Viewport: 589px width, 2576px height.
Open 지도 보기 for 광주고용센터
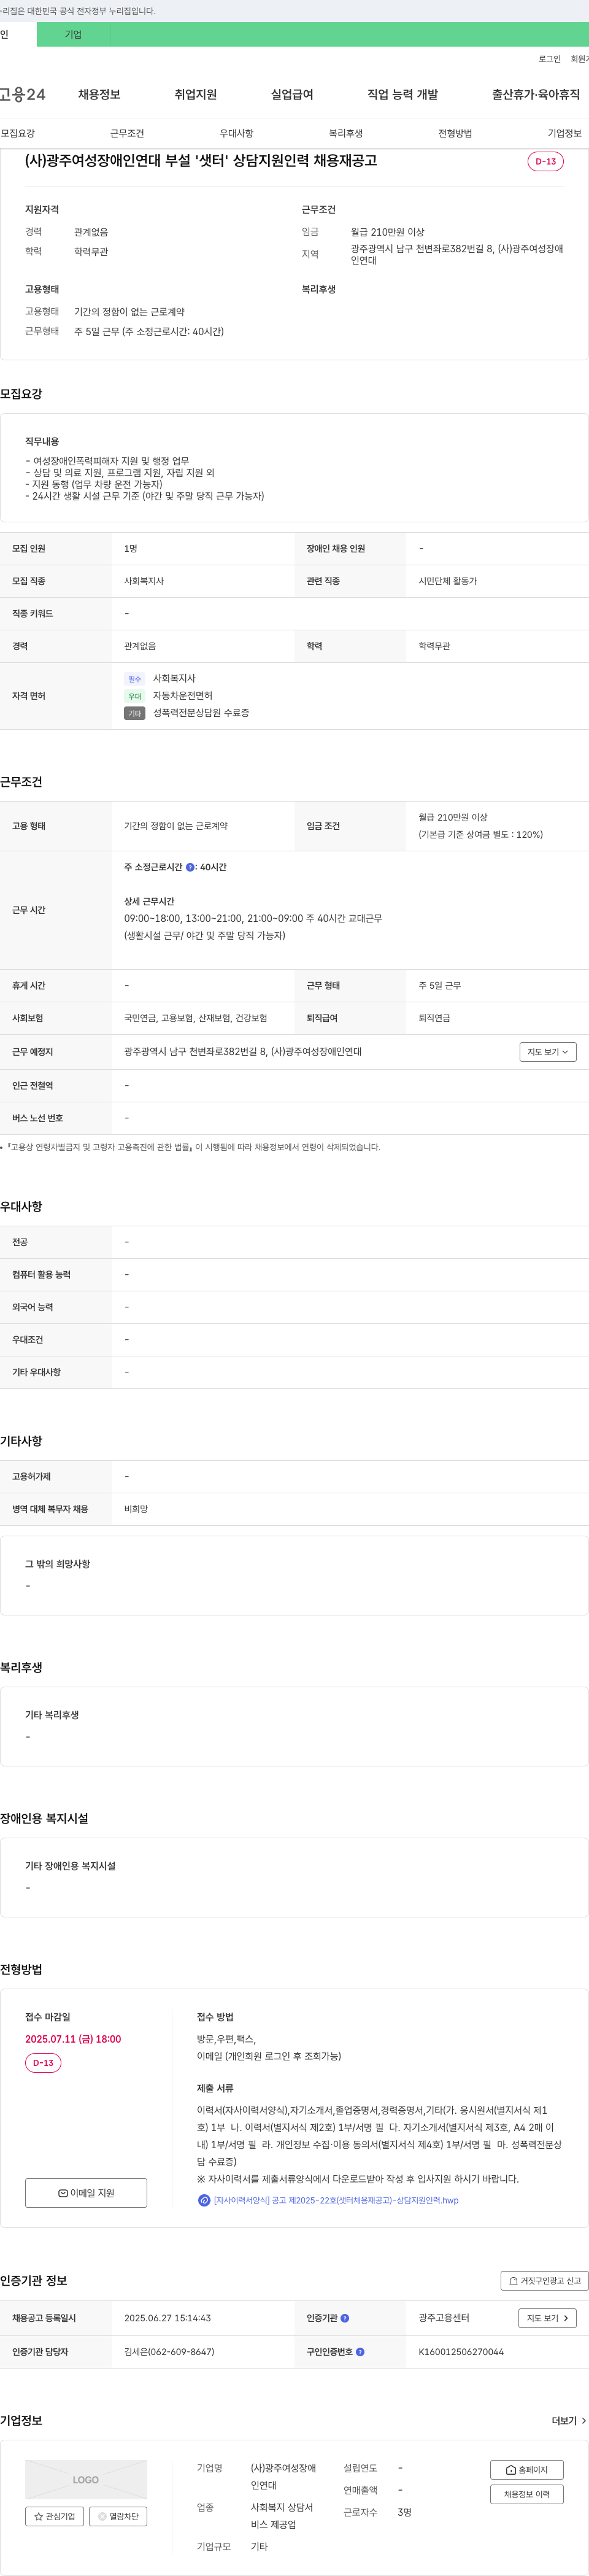pyautogui.click(x=548, y=2318)
